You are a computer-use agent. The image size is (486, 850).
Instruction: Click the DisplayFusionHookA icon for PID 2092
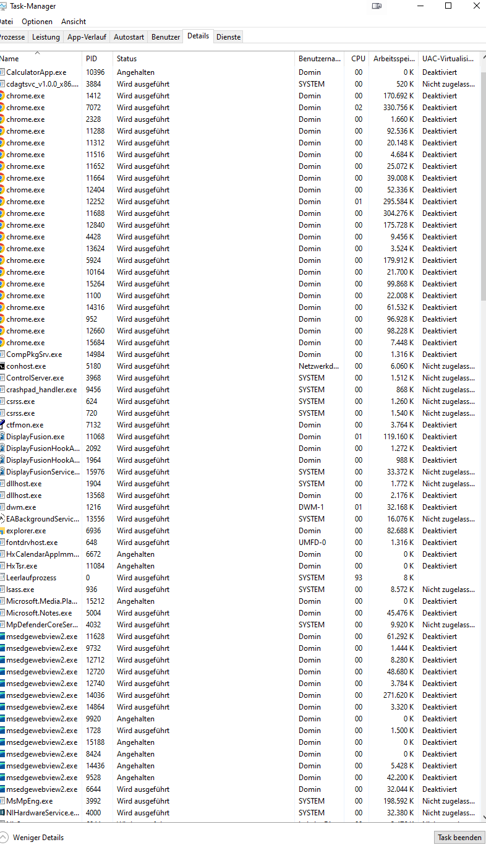2,449
